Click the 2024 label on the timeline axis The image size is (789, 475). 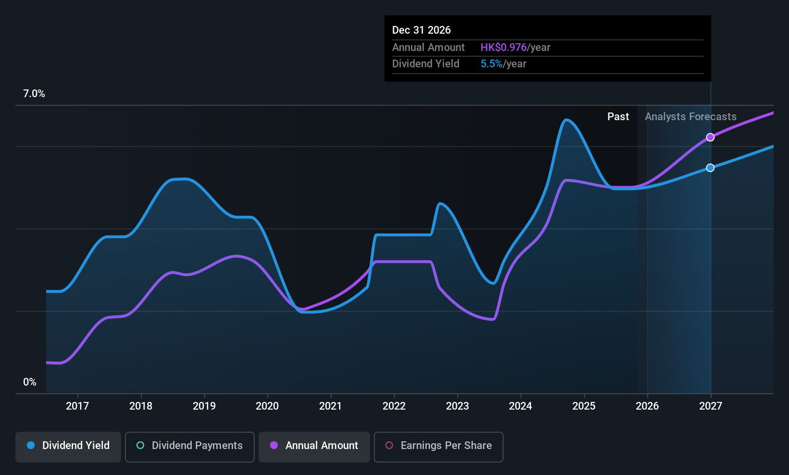pyautogui.click(x=520, y=406)
